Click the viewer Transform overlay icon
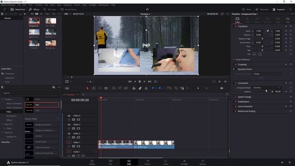The height and width of the screenshot is (166, 295). point(67,82)
